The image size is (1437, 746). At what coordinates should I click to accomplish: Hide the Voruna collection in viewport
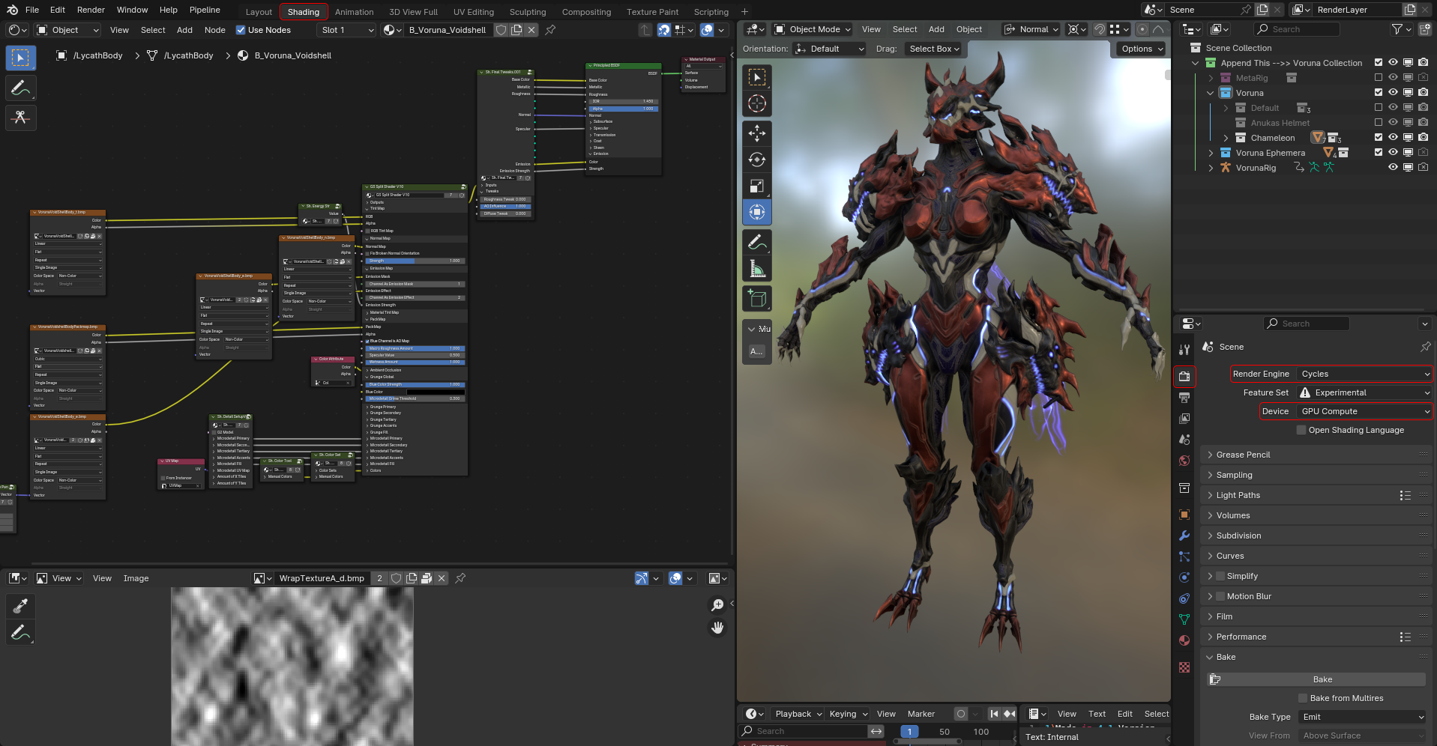point(1393,93)
